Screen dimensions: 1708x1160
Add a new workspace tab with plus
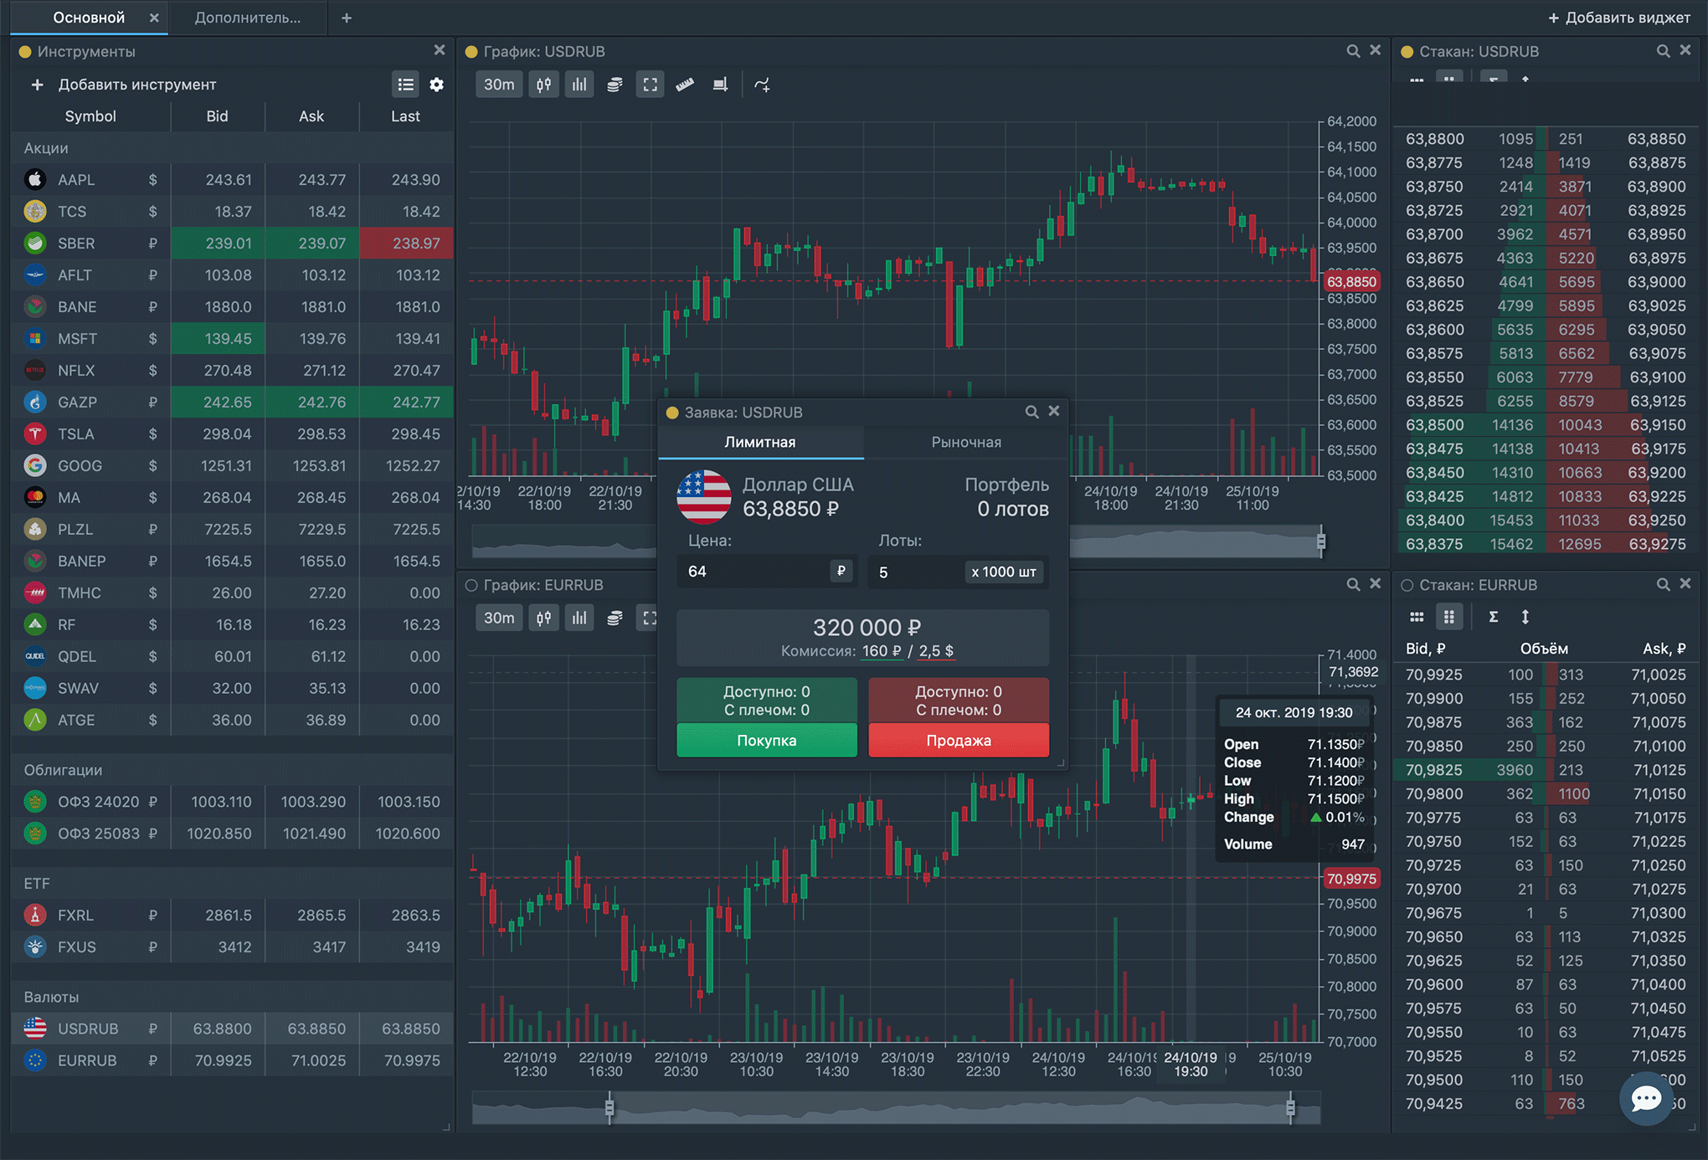pyautogui.click(x=347, y=18)
